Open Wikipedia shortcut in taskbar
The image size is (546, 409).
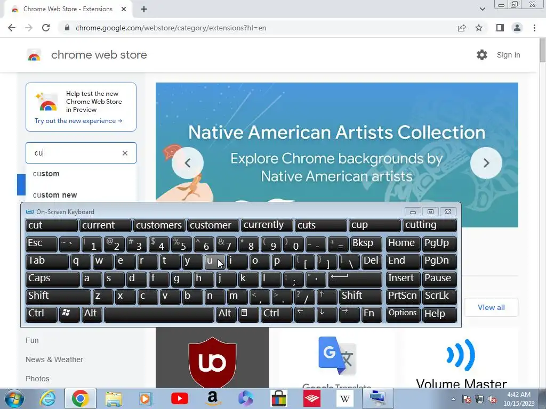pyautogui.click(x=345, y=398)
